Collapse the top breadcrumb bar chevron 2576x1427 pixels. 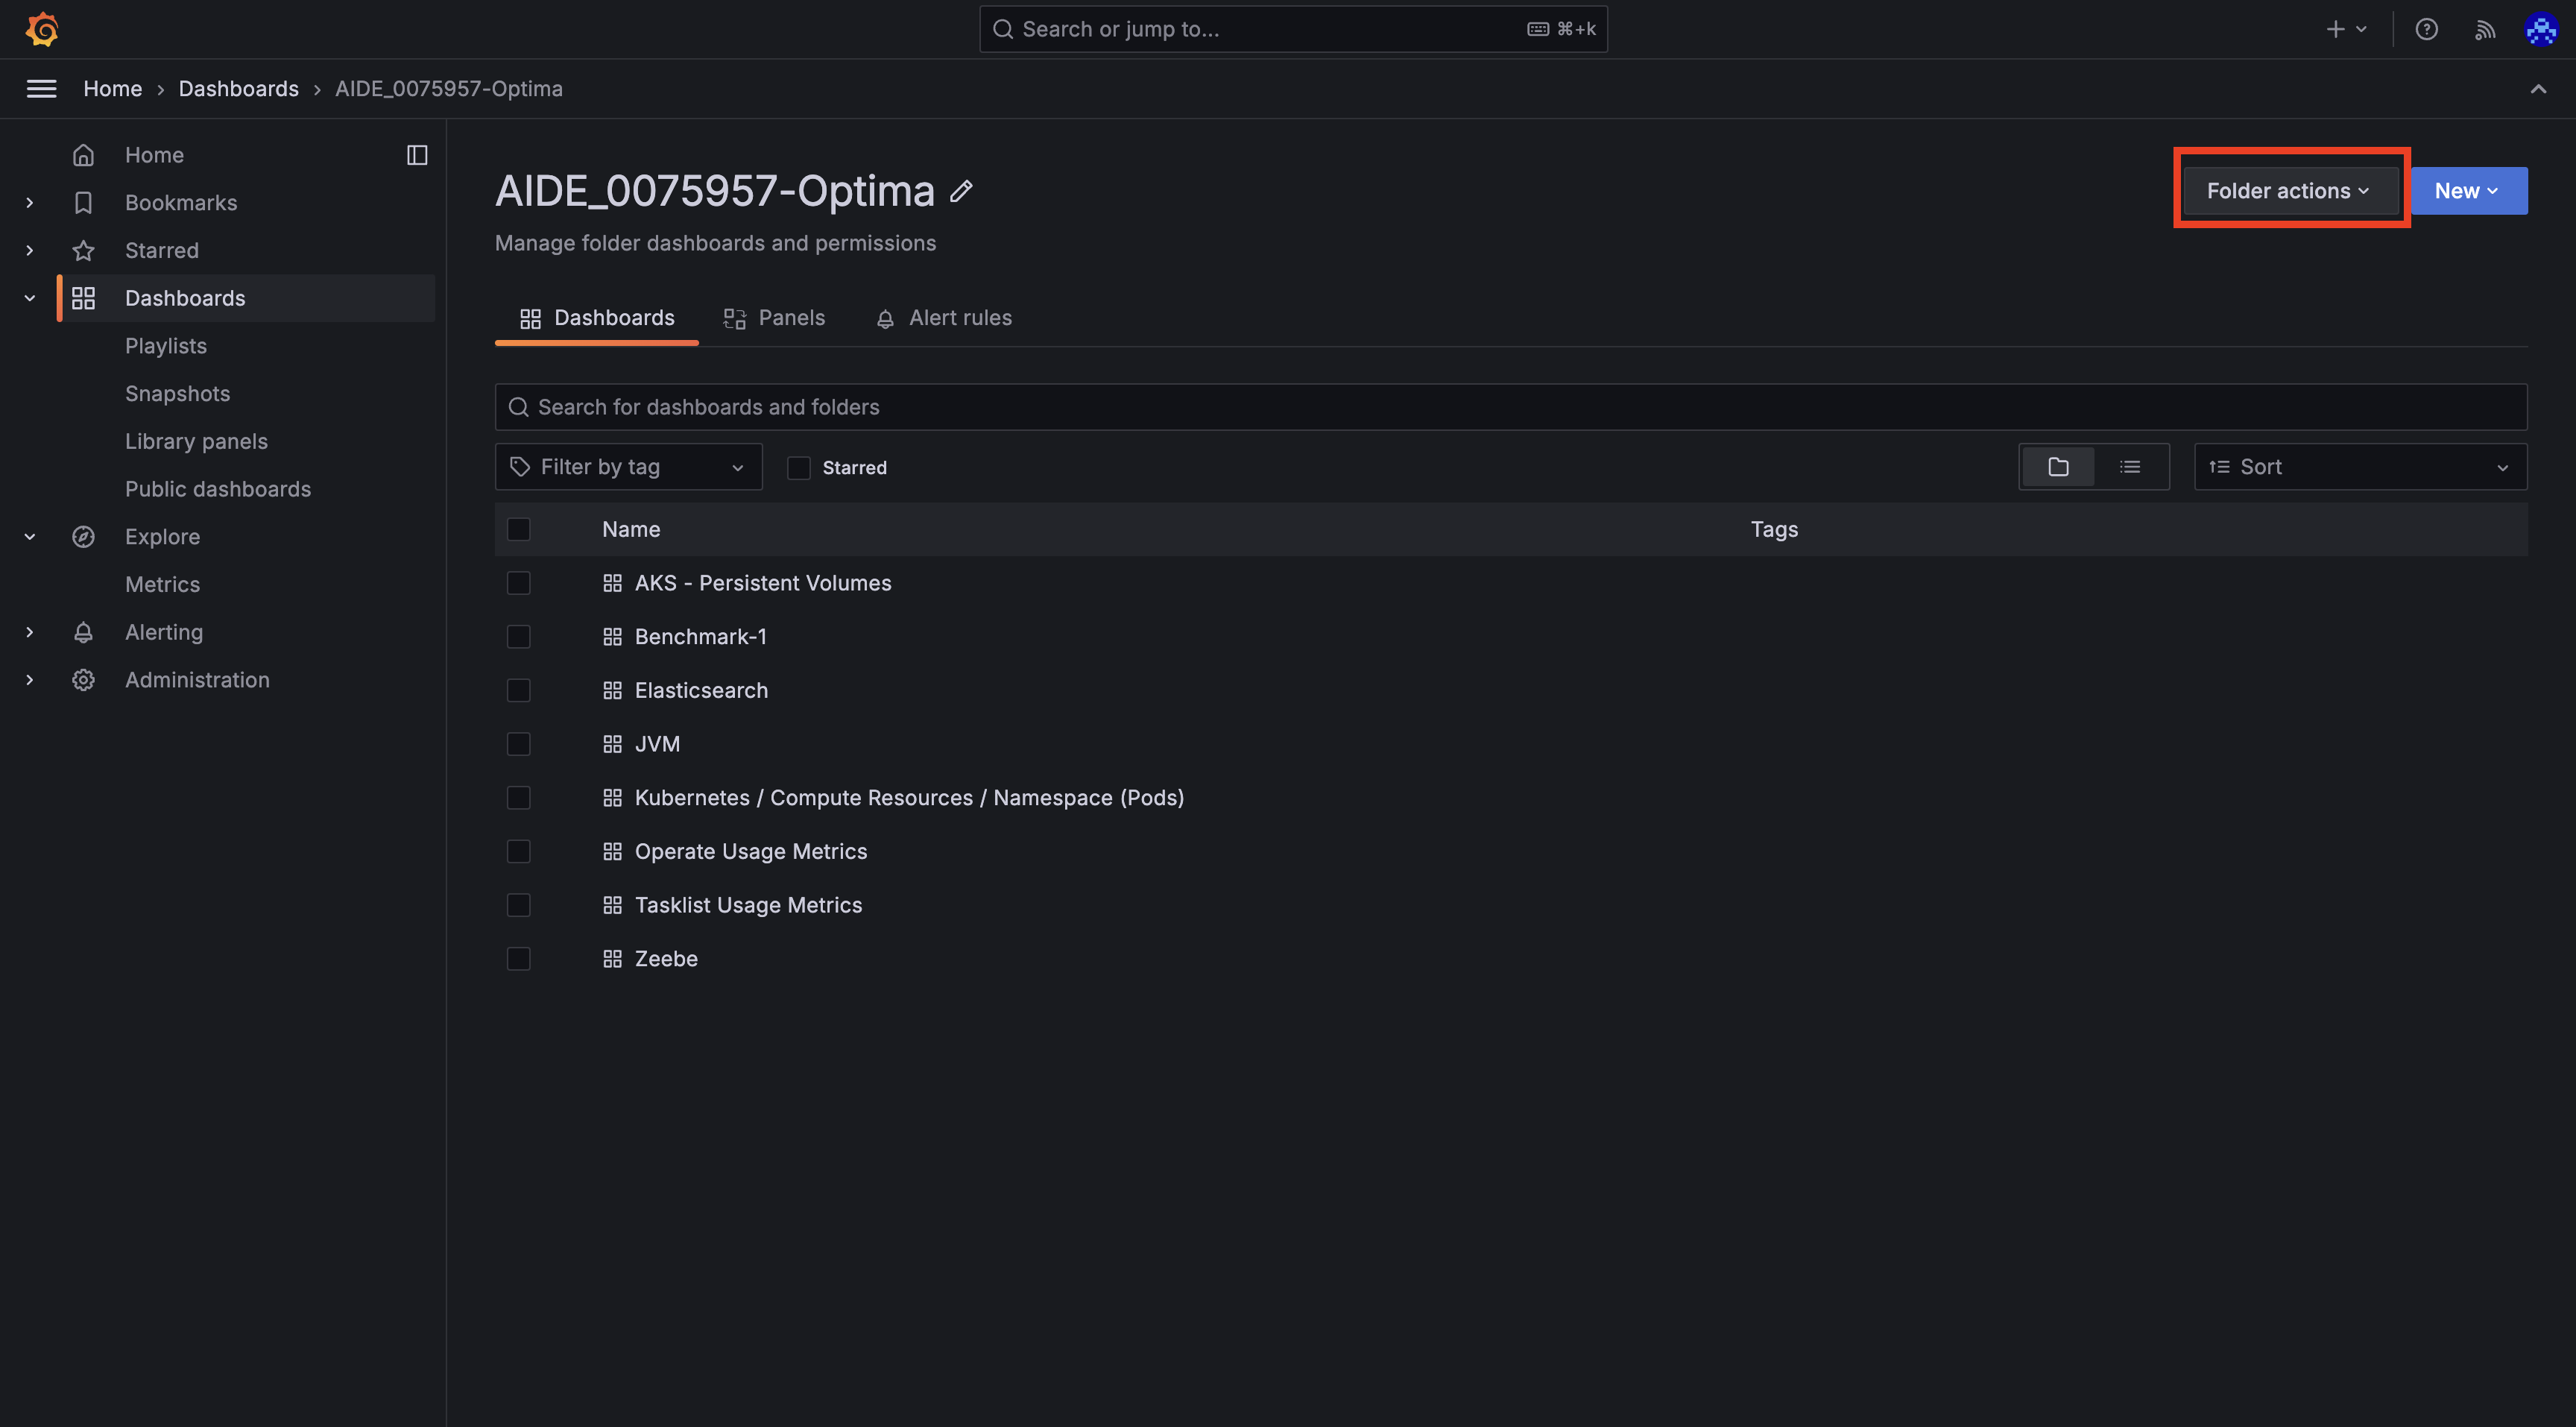coord(2538,89)
